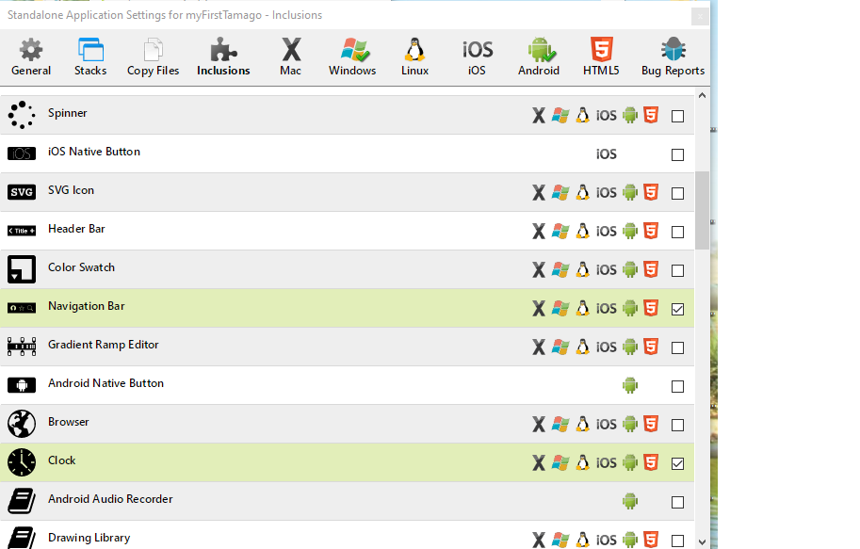
Task: Open the Bug Reports tab
Action: [x=673, y=57]
